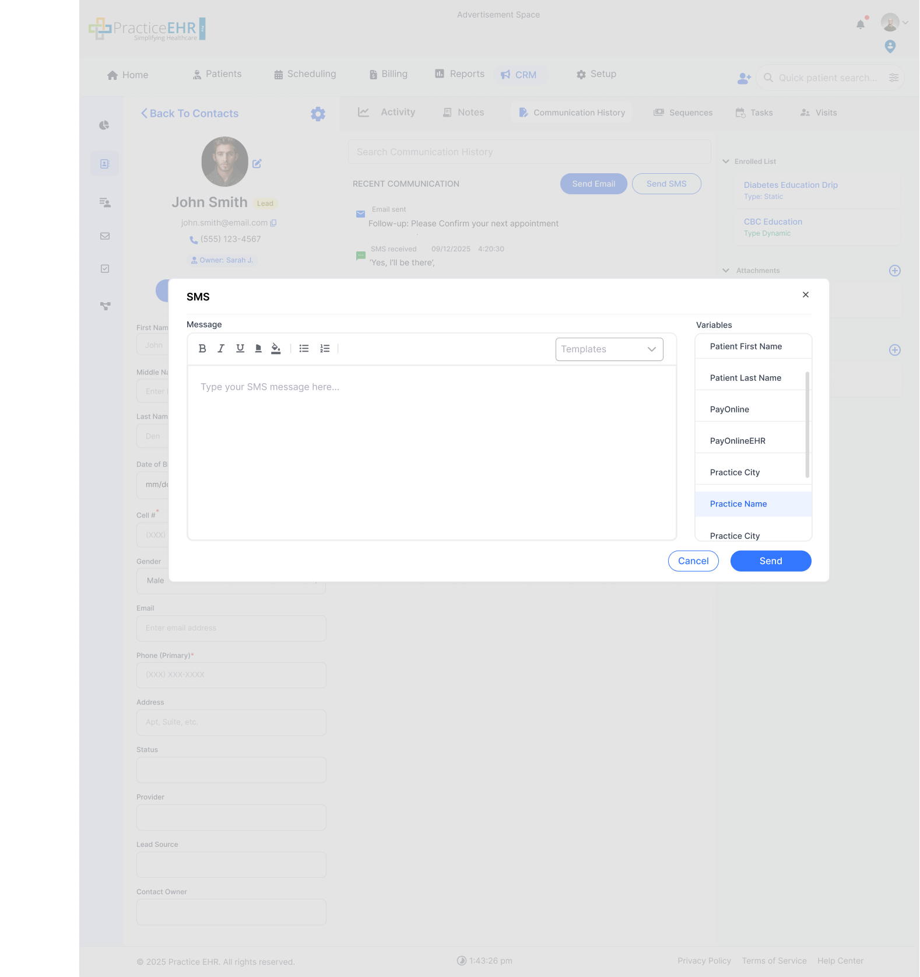
Task: Toggle italic formatting in SMS editor
Action: [221, 349]
